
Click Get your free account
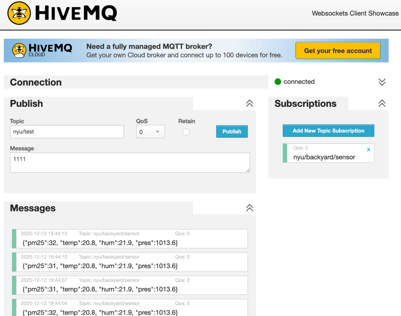tap(338, 50)
